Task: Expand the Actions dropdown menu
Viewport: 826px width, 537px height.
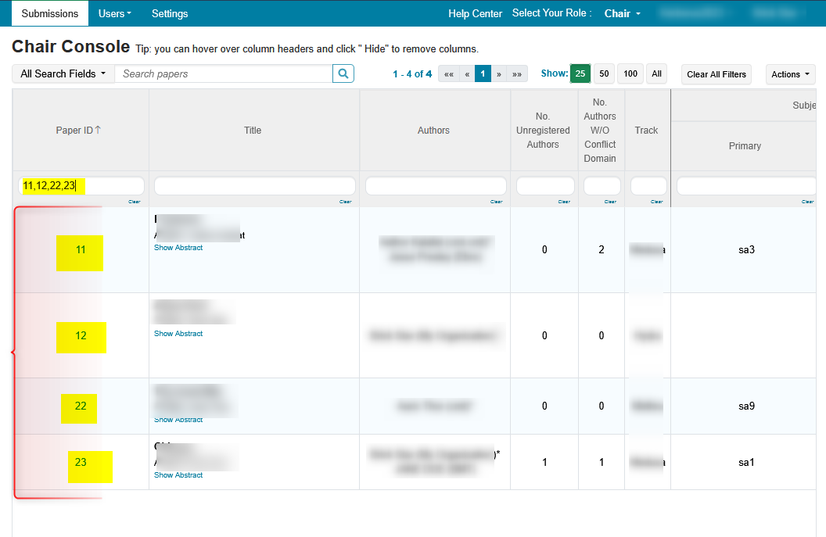Action: click(790, 74)
